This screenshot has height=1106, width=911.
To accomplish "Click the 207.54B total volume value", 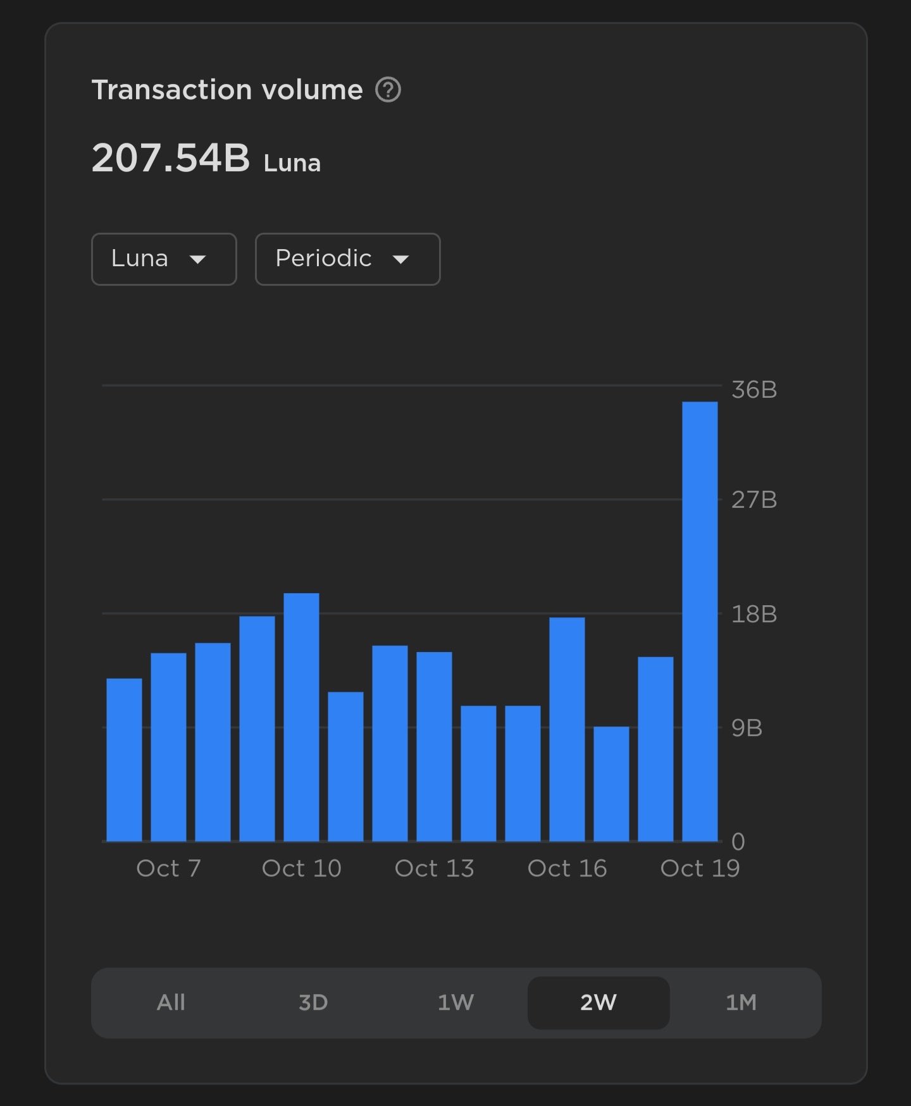I will tap(171, 157).
